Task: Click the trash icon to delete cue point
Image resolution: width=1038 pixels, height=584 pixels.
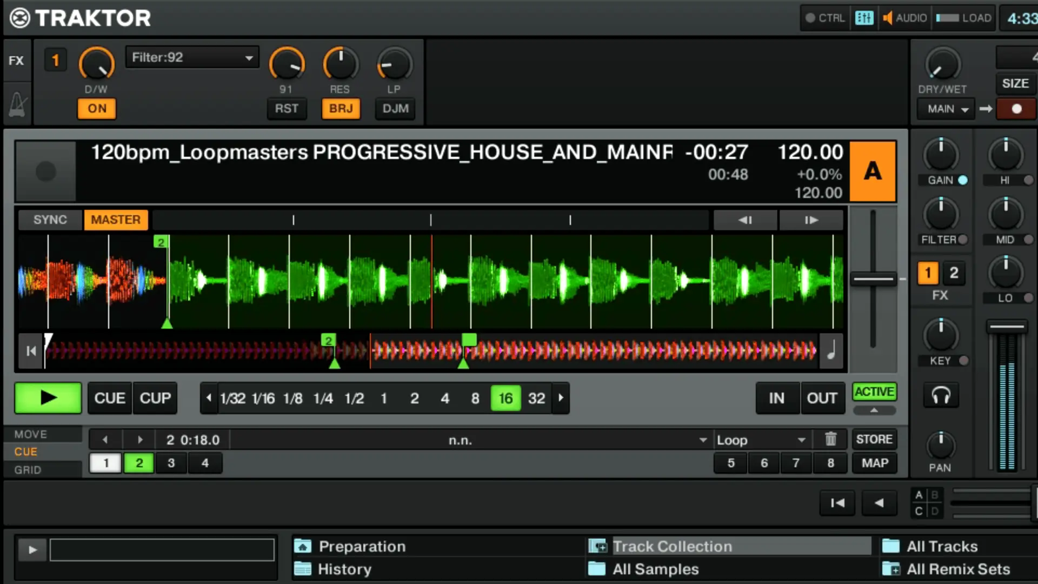Action: pyautogui.click(x=830, y=439)
